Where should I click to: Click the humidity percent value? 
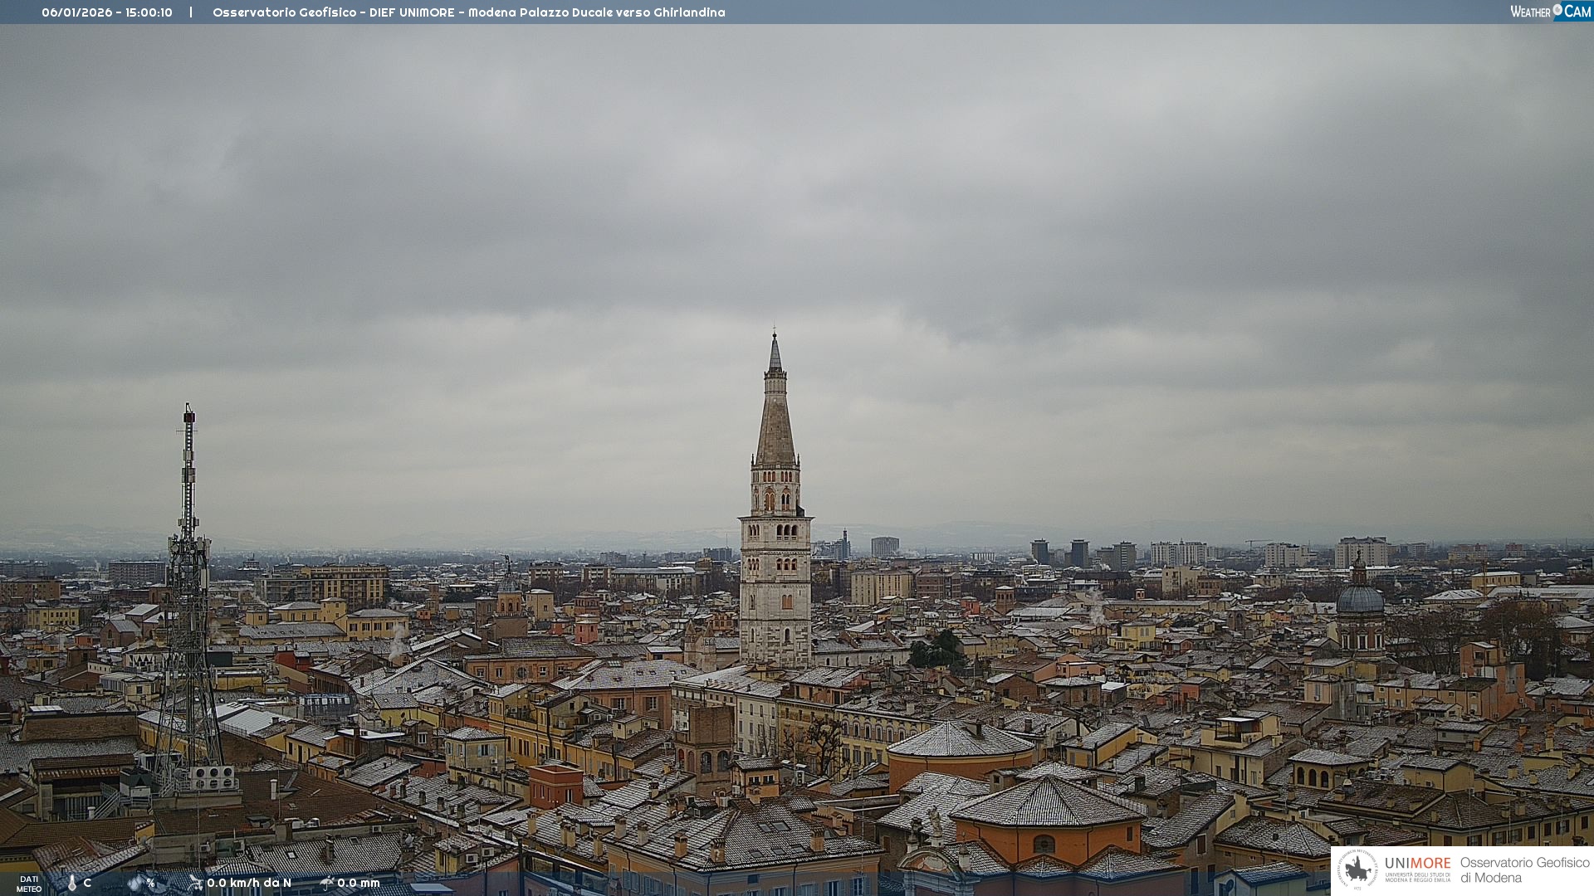pos(150,883)
